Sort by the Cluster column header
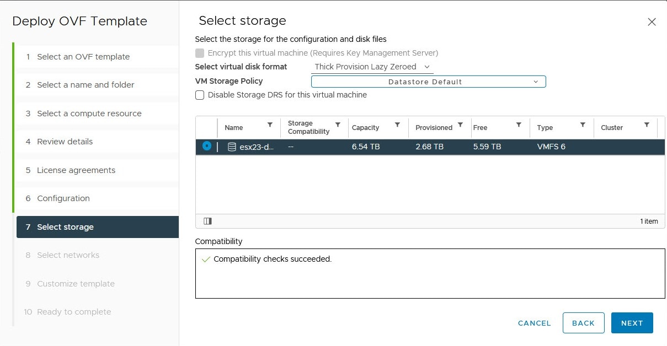The height and width of the screenshot is (346, 667). click(612, 128)
